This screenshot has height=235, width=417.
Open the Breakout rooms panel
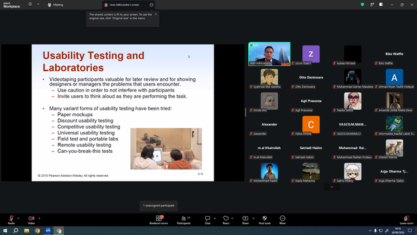pyautogui.click(x=159, y=220)
